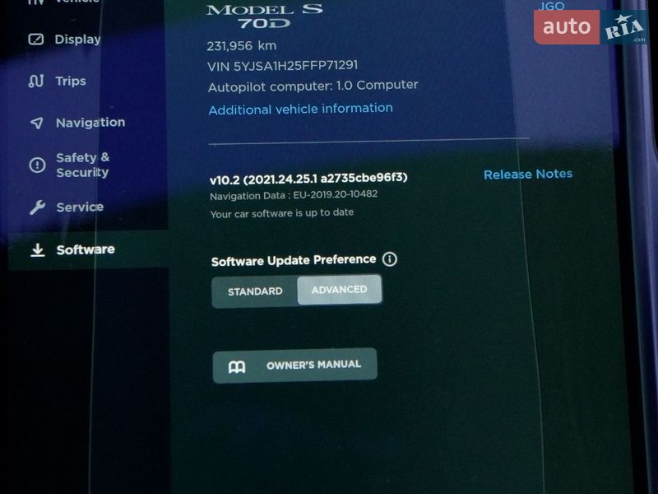The width and height of the screenshot is (658, 494).
Task: Click the auto RIA logo watermark
Action: click(590, 28)
